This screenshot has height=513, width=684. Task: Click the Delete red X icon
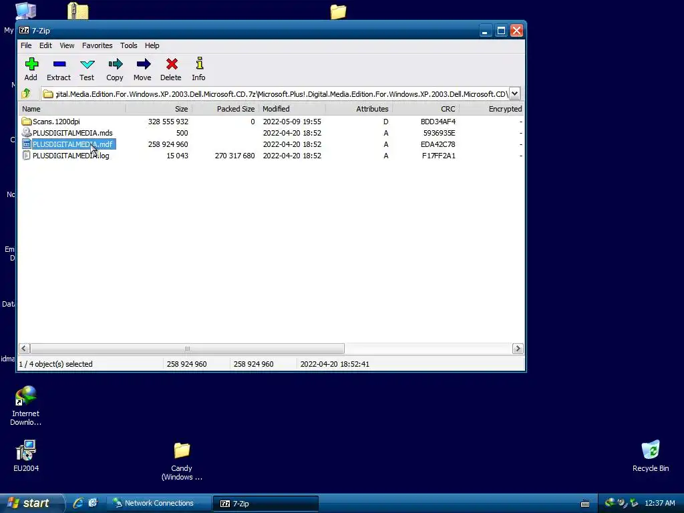coord(172,64)
